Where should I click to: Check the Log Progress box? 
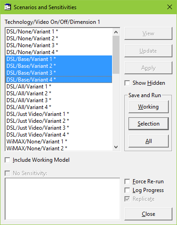[127, 190]
